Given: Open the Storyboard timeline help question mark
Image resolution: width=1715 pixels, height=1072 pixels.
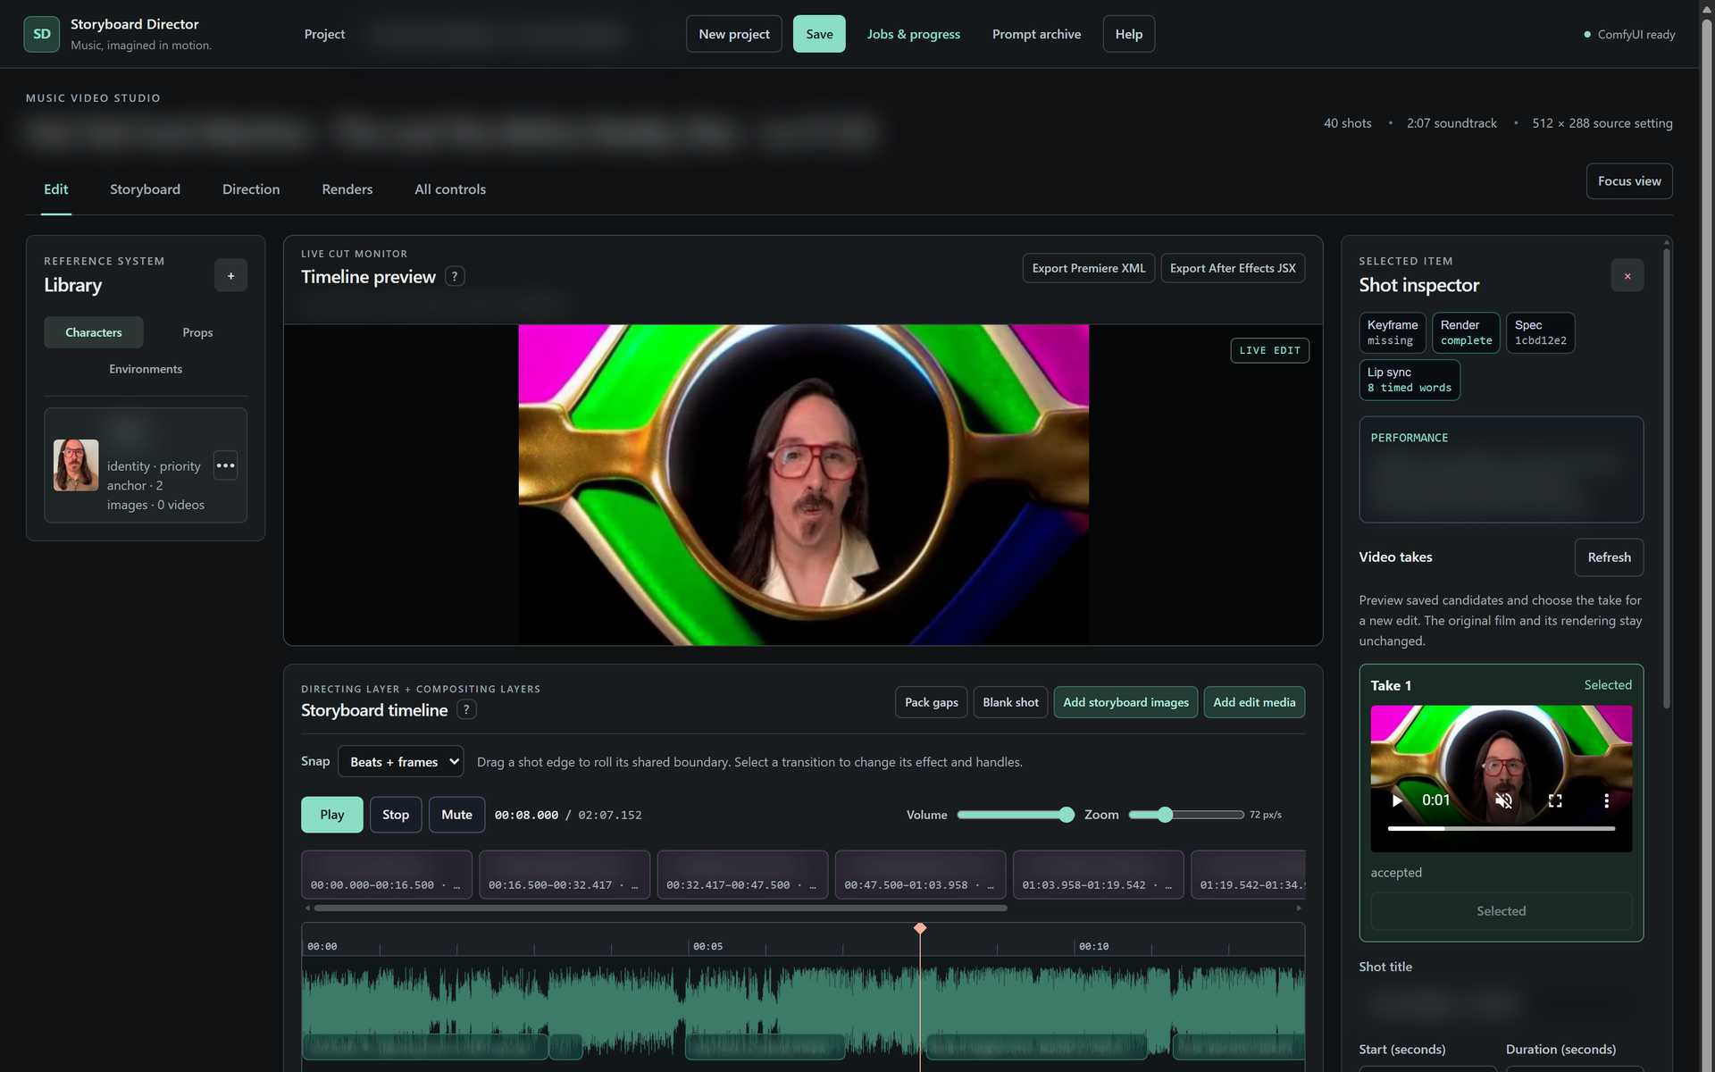Looking at the screenshot, I should pos(466,710).
